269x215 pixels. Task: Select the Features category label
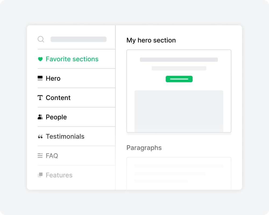point(59,175)
